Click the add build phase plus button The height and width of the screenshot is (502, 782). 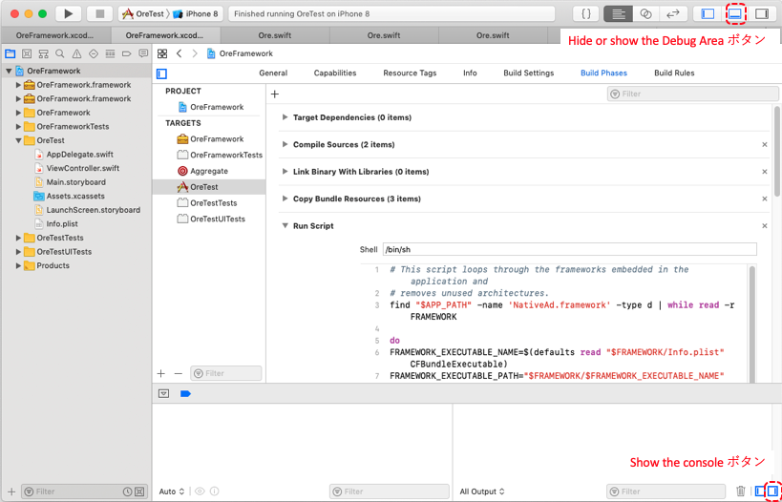point(275,94)
